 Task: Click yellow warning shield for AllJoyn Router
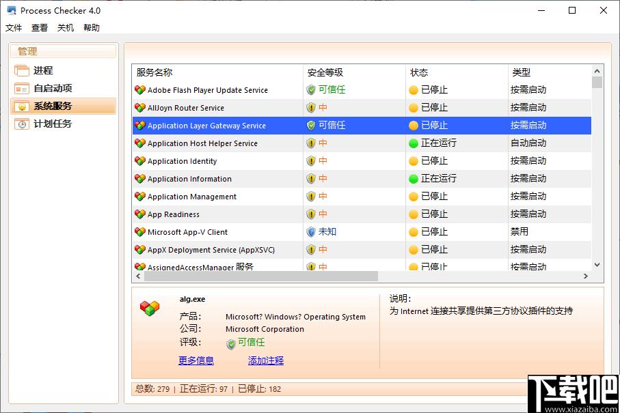click(311, 108)
